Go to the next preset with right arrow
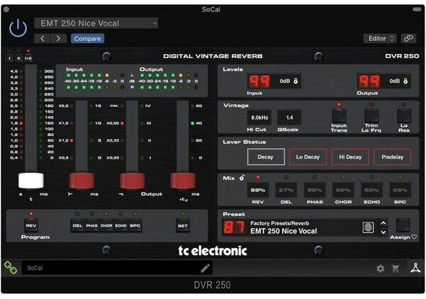 coord(58,38)
